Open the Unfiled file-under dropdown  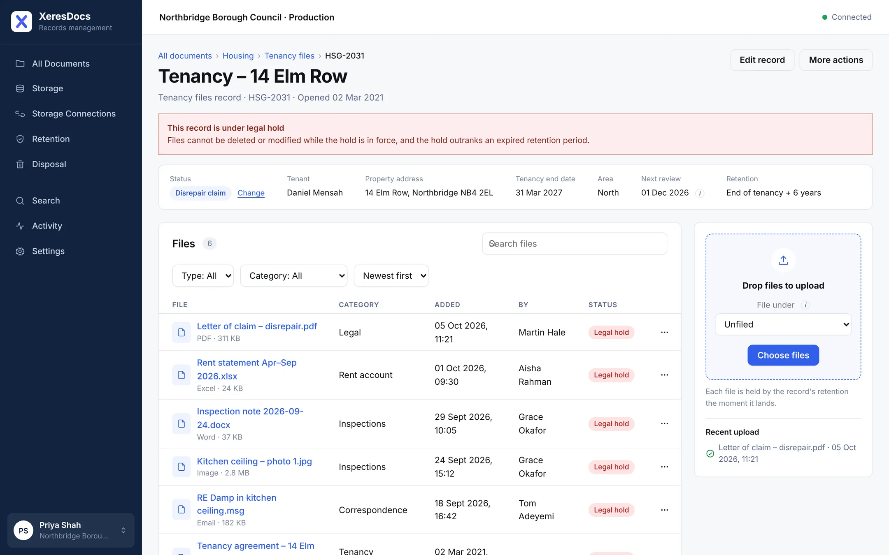point(783,324)
